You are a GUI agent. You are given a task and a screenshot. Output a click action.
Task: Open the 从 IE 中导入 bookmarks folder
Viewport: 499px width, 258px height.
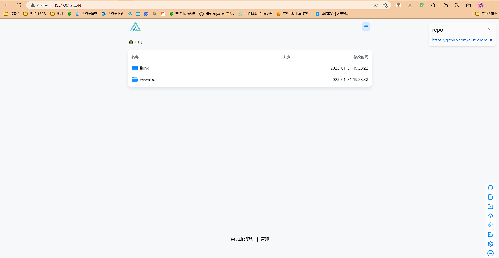[35, 14]
